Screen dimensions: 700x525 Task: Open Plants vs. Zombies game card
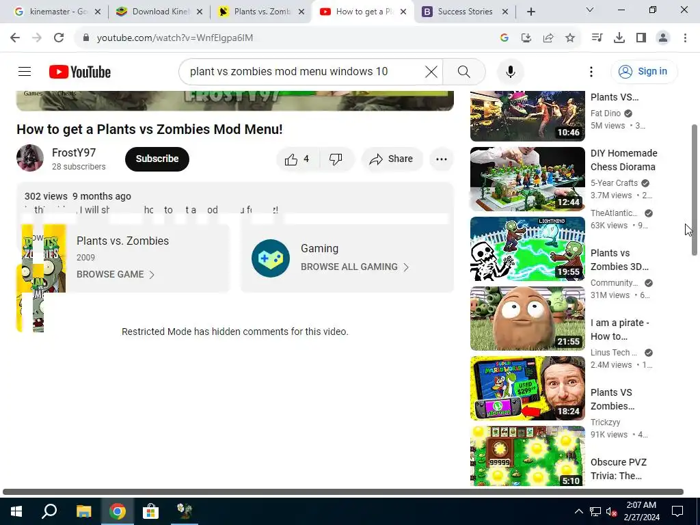click(x=123, y=258)
